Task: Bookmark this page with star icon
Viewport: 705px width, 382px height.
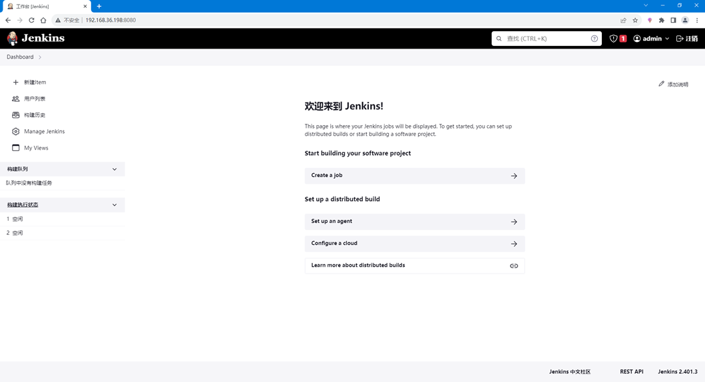Action: [x=635, y=20]
